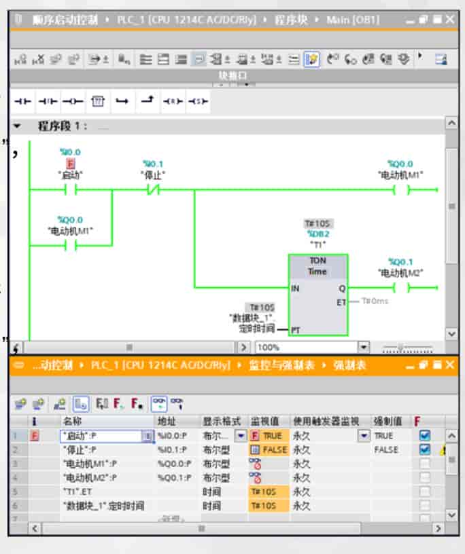Uncheck the force checkbox for "停止":P row
The image size is (465, 554).
(425, 449)
